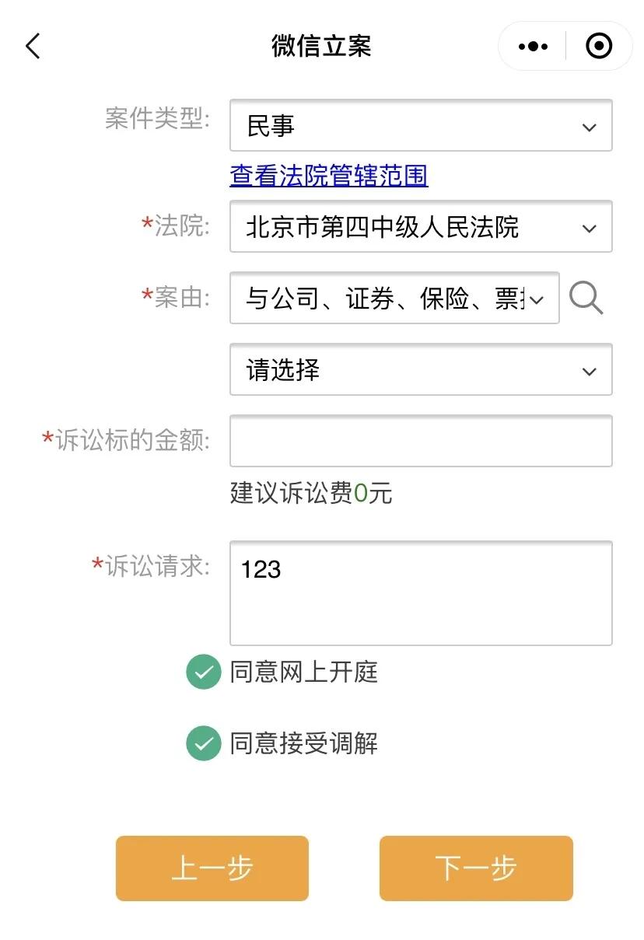Open the 案件类型 dropdown showing 民事

pos(420,126)
